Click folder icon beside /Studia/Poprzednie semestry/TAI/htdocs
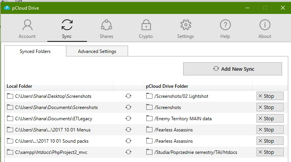 [149, 152]
